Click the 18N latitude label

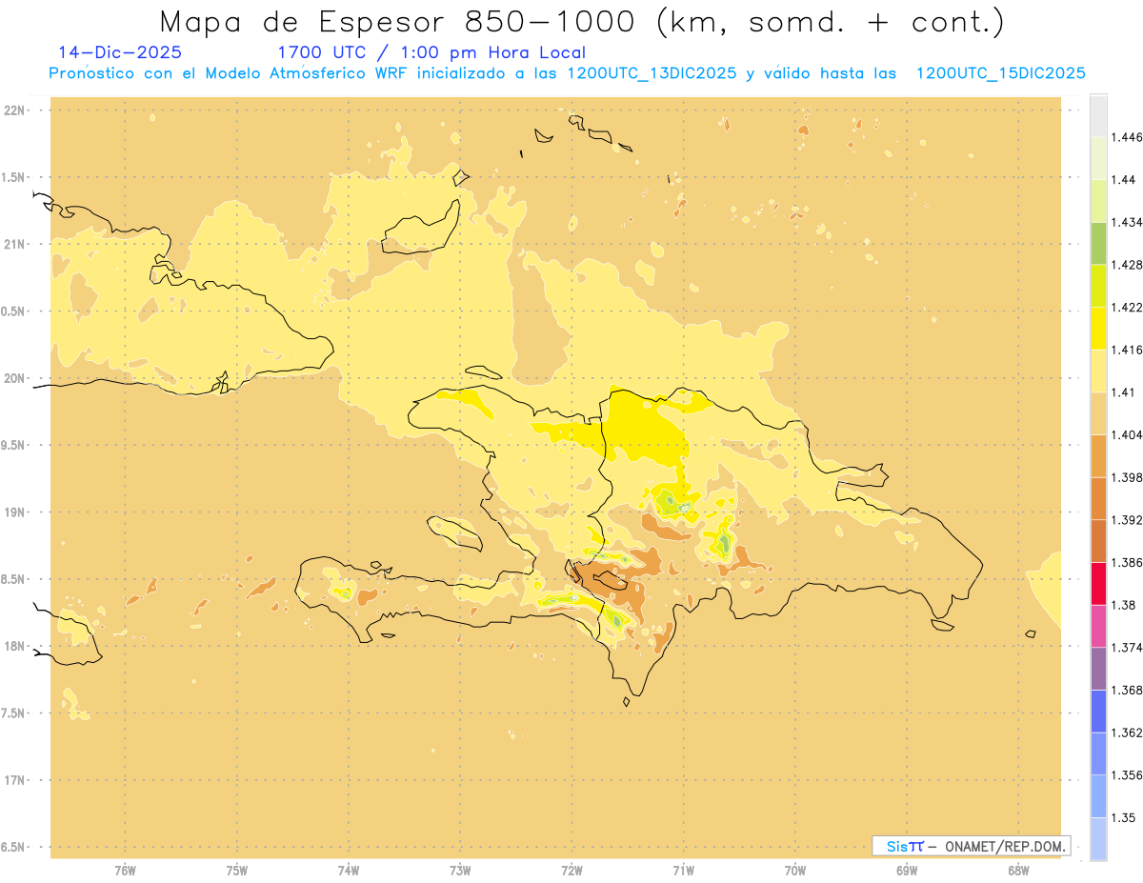14,646
